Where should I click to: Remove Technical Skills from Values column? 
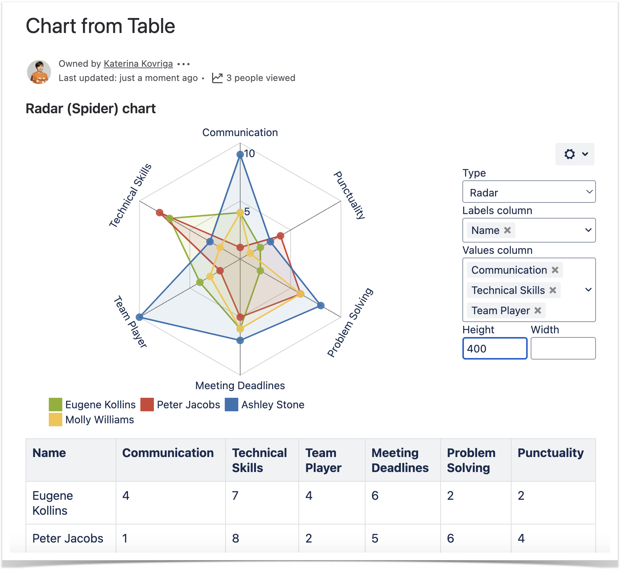553,290
